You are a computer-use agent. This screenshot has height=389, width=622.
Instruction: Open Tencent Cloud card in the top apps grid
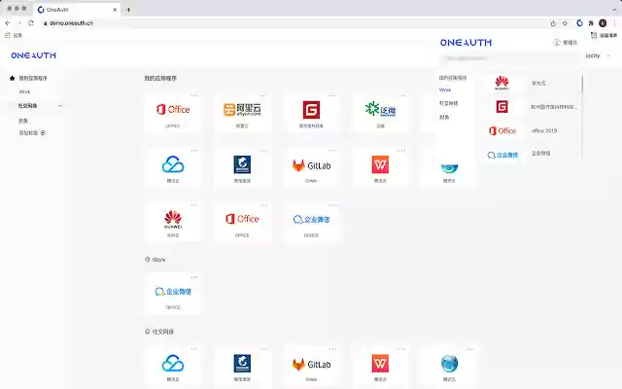(x=173, y=167)
